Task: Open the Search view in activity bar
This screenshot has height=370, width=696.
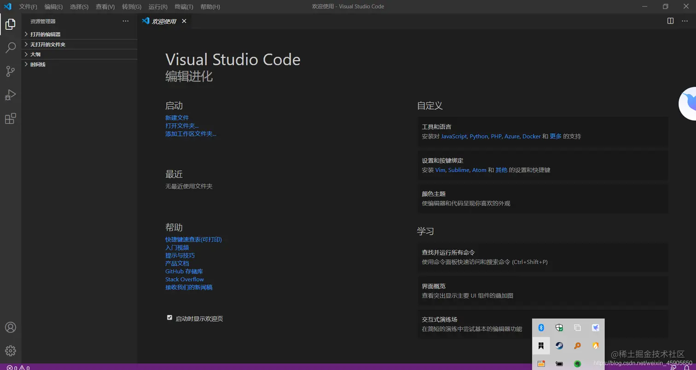Action: coord(10,48)
